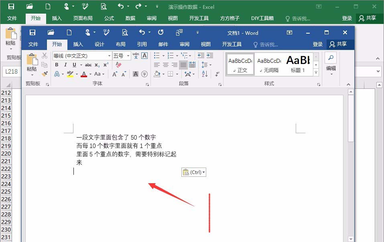
Task: Sort paragraph A-Z icon
Action: pos(205,74)
